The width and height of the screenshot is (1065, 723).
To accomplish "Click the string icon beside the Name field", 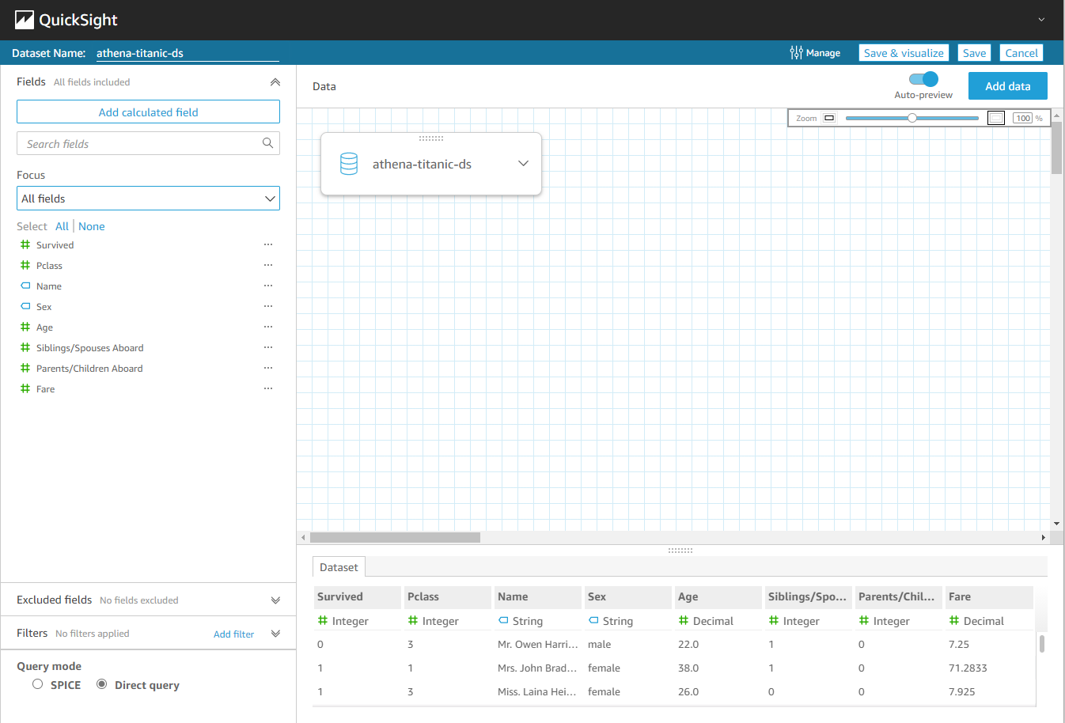I will [x=25, y=286].
